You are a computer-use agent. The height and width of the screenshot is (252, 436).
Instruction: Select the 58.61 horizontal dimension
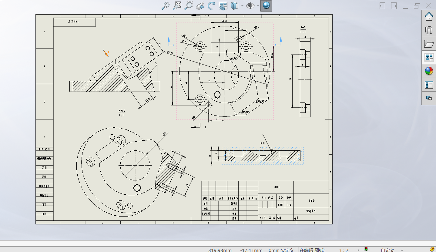[224, 21]
